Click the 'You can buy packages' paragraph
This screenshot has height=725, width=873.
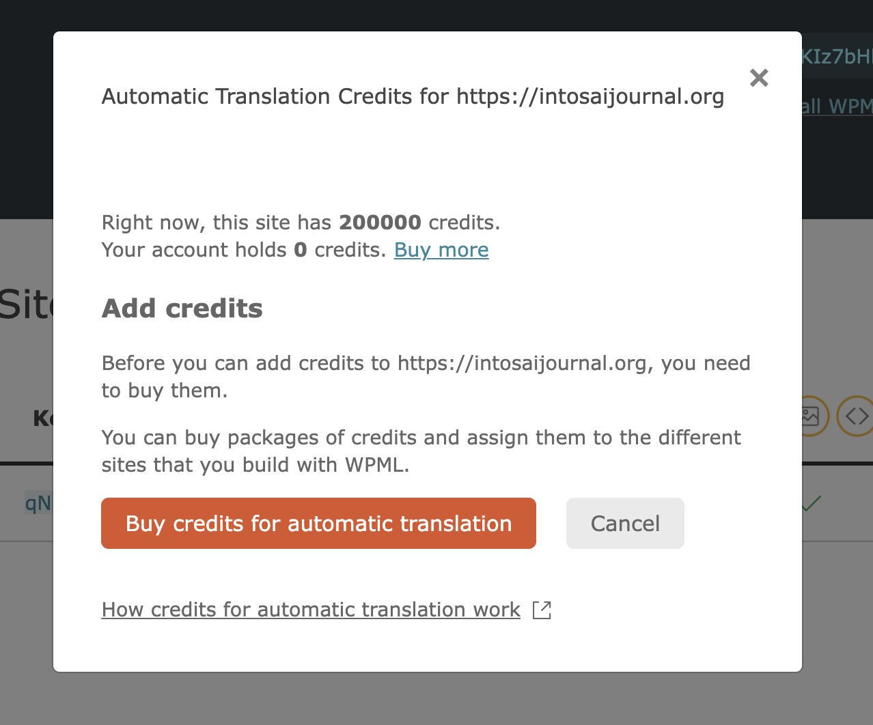tap(421, 451)
